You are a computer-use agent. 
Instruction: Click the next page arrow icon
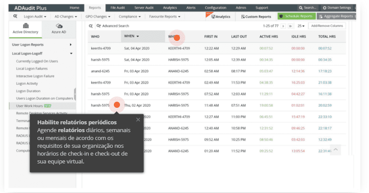click(284, 26)
